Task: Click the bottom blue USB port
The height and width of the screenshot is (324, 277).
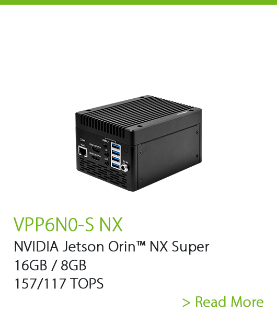Action: pyautogui.click(x=116, y=166)
